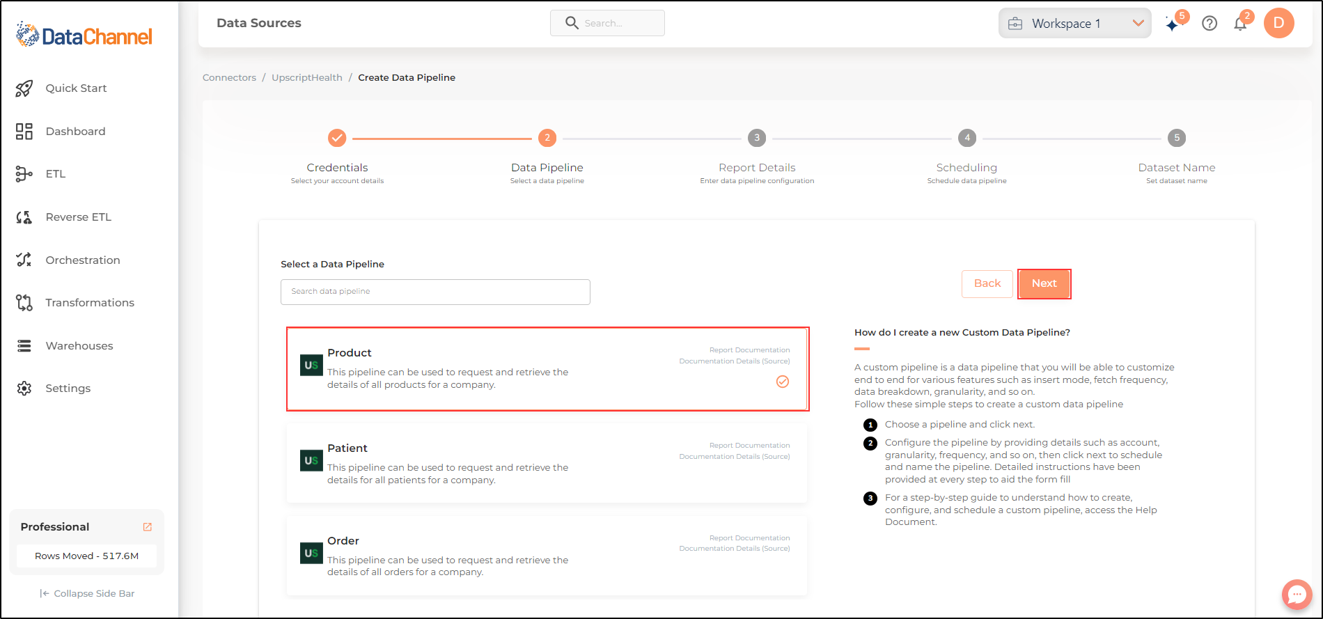Focus the Search data pipeline field
Screen dimensions: 1323x619
pyautogui.click(x=435, y=292)
